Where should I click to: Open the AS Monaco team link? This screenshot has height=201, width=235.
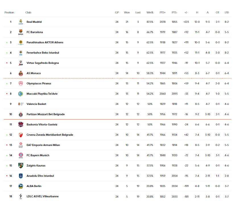pos(34,73)
